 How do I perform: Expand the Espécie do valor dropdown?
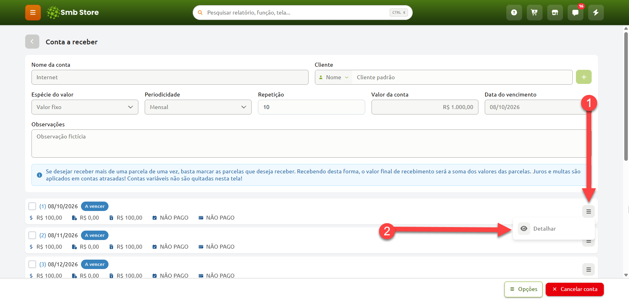[x=85, y=107]
